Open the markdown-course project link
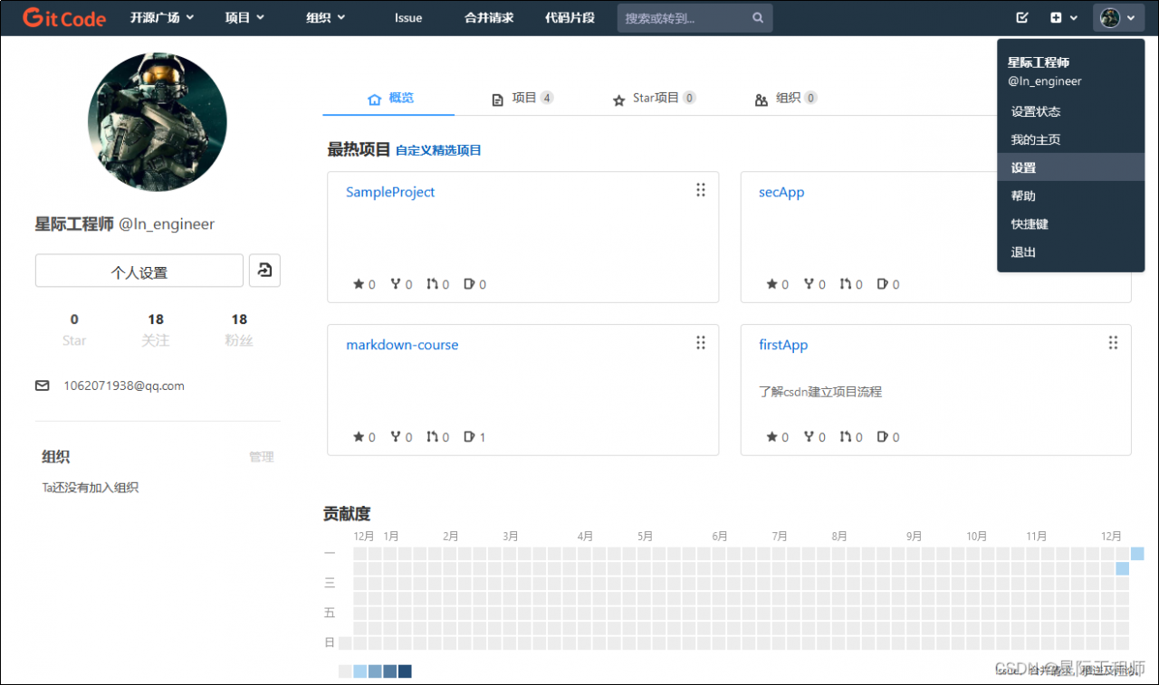The width and height of the screenshot is (1159, 685). tap(402, 345)
